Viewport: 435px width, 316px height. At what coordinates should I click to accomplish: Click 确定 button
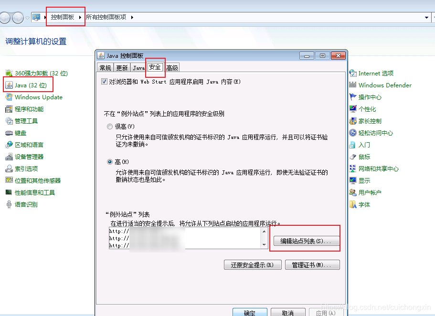pos(250,312)
